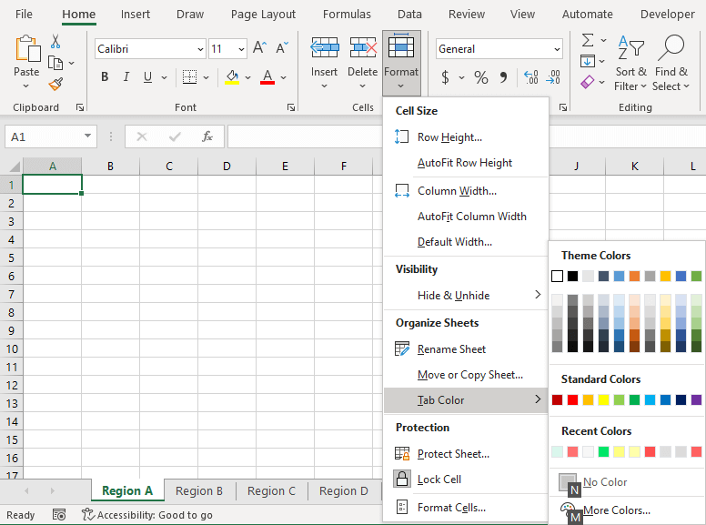
Task: Open the Page Layout tab
Action: 263,15
